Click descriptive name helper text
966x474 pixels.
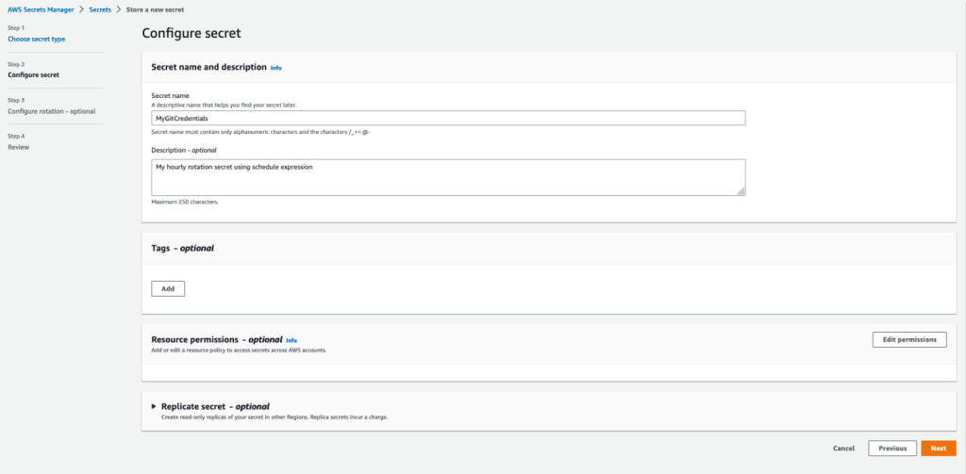(x=225, y=106)
